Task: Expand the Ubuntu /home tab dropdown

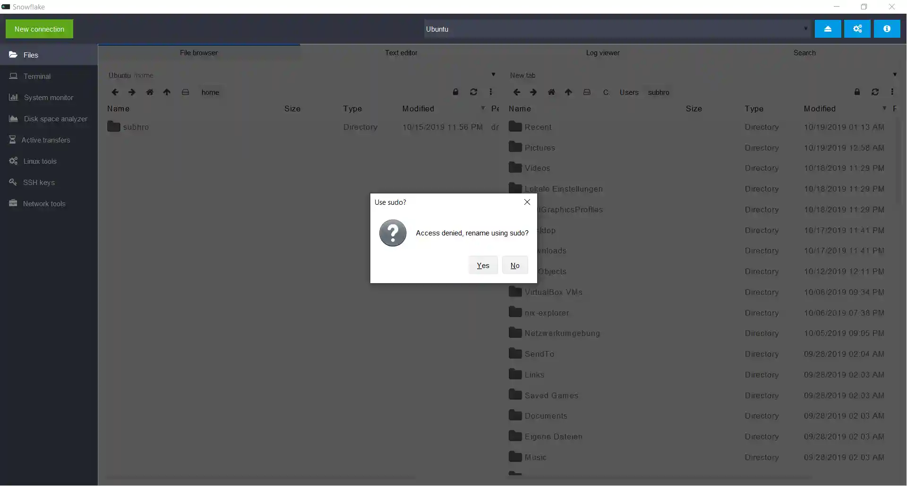Action: pos(493,75)
